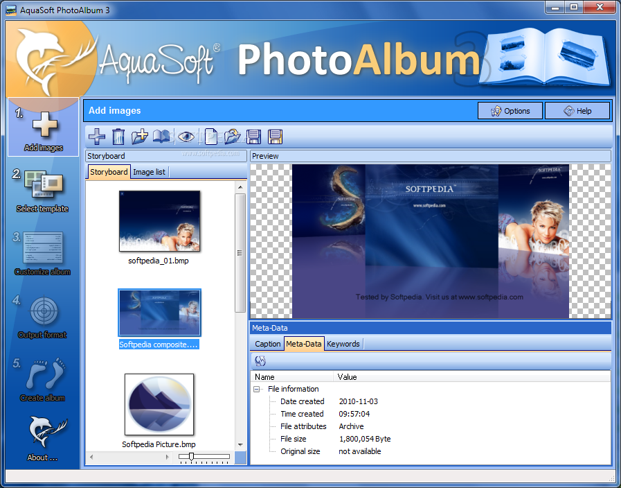
Task: Select the Time created row
Action: click(431, 414)
